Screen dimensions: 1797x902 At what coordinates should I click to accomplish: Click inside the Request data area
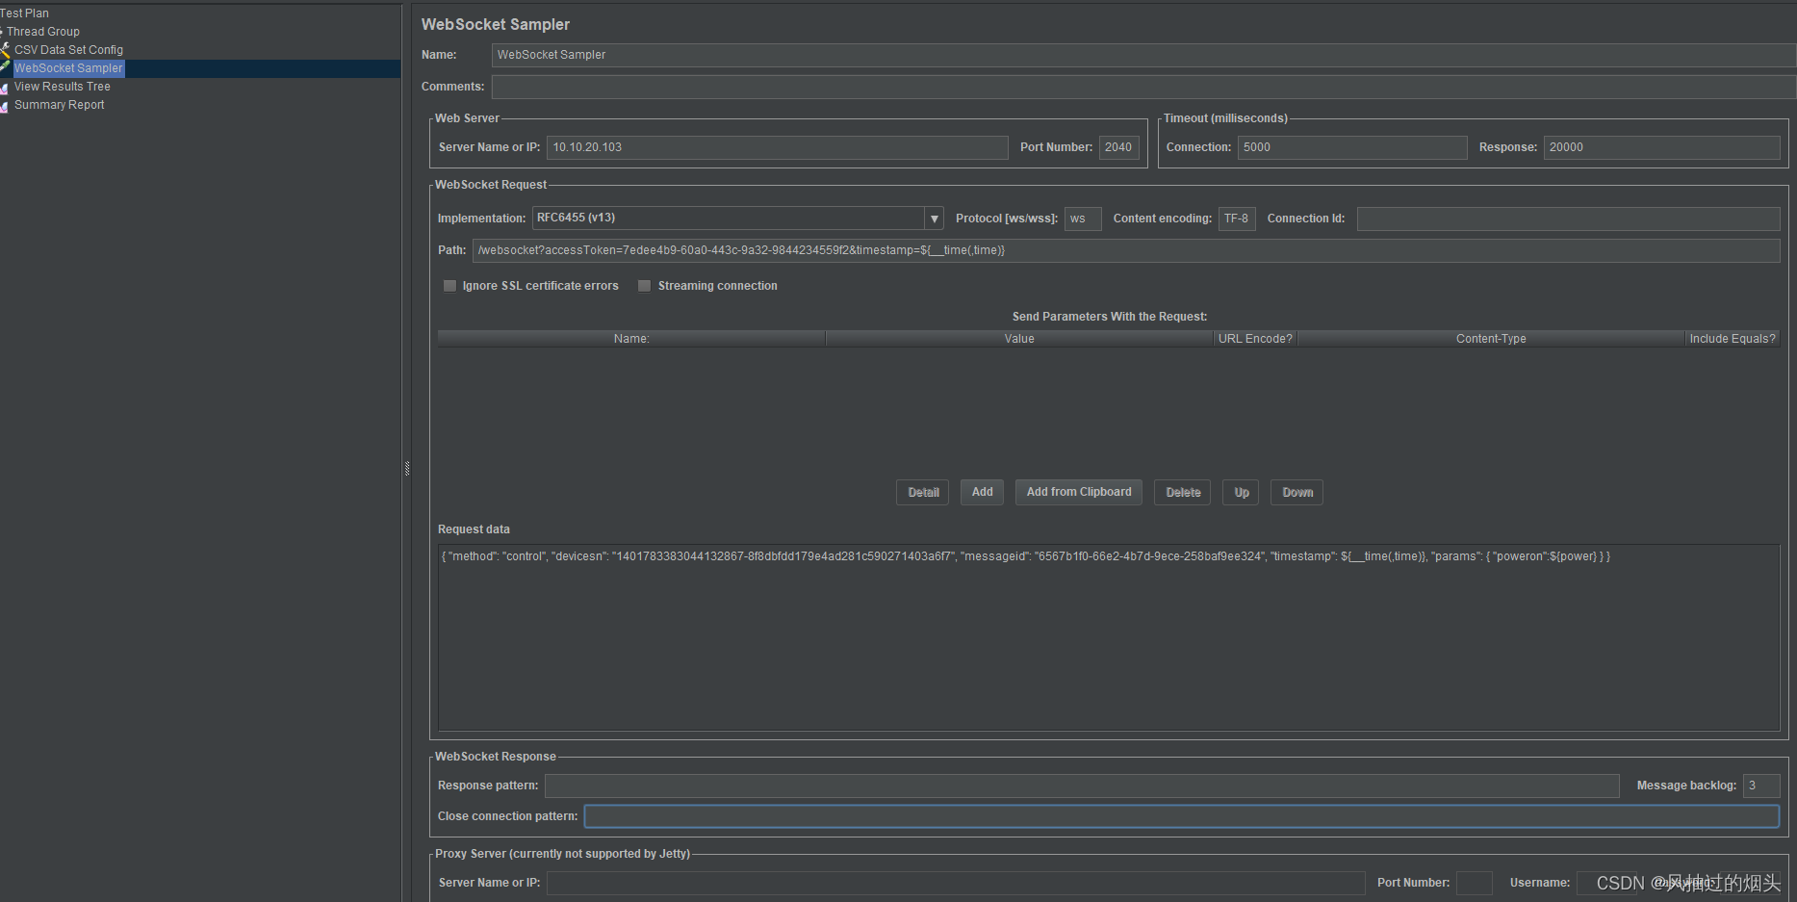[1107, 635]
